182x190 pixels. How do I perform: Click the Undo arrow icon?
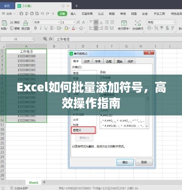(x=42, y=14)
